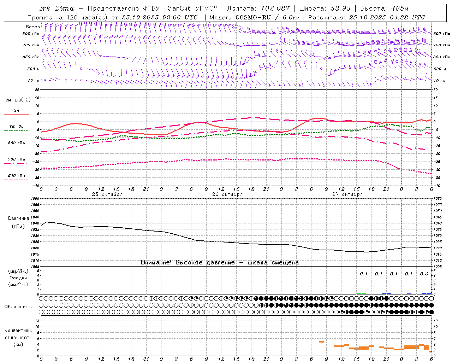The height and width of the screenshot is (362, 452).
Task: Select the 850 гПа temperature legend entry
Action: (x=17, y=143)
